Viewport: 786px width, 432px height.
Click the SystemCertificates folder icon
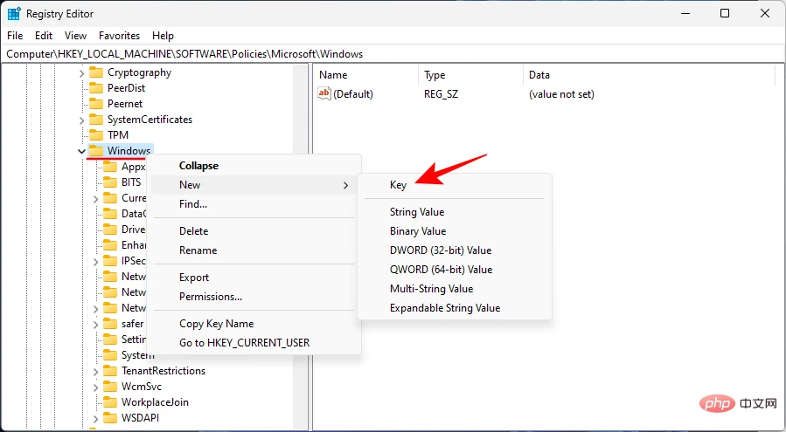tap(96, 120)
